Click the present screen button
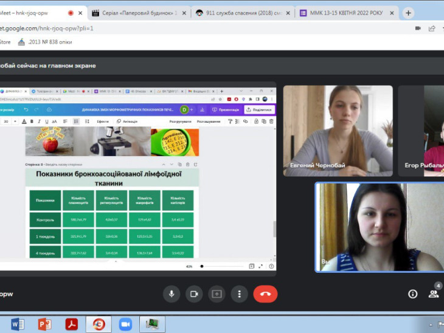The image size is (444, 333). point(217,294)
